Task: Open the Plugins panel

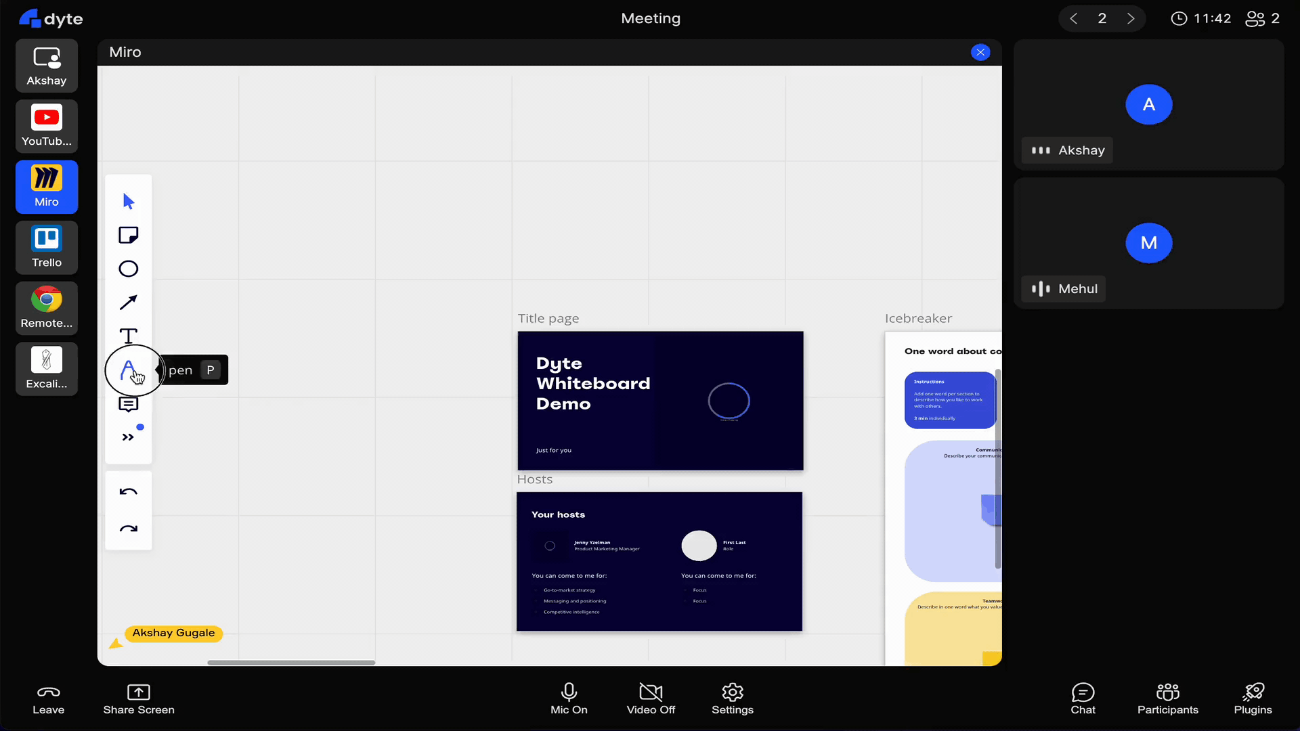Action: (x=1253, y=699)
